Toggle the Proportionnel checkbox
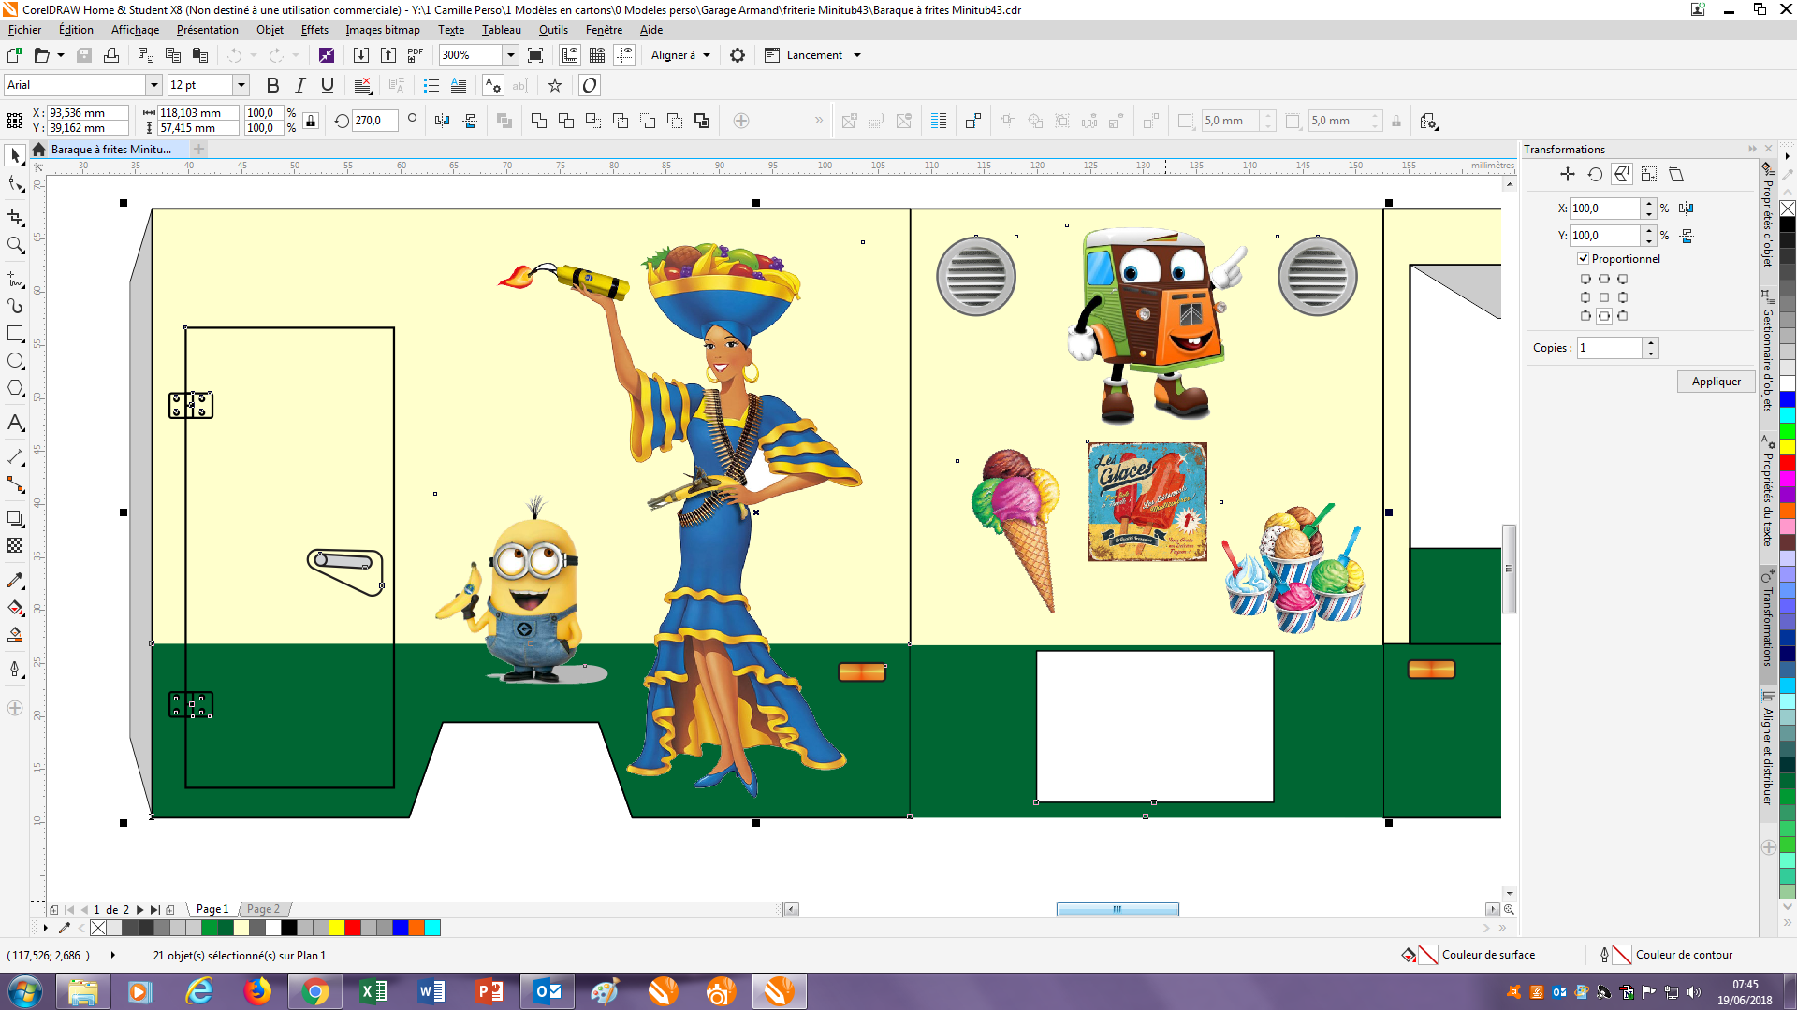The image size is (1797, 1010). point(1583,259)
